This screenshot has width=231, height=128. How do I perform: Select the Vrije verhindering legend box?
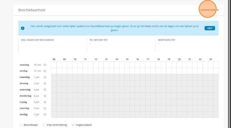(44, 125)
